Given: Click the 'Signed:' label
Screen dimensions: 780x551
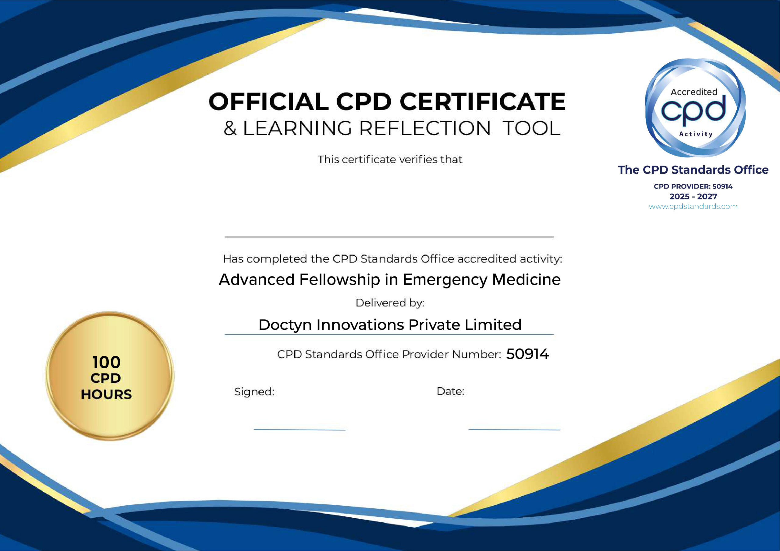Looking at the screenshot, I should 254,392.
